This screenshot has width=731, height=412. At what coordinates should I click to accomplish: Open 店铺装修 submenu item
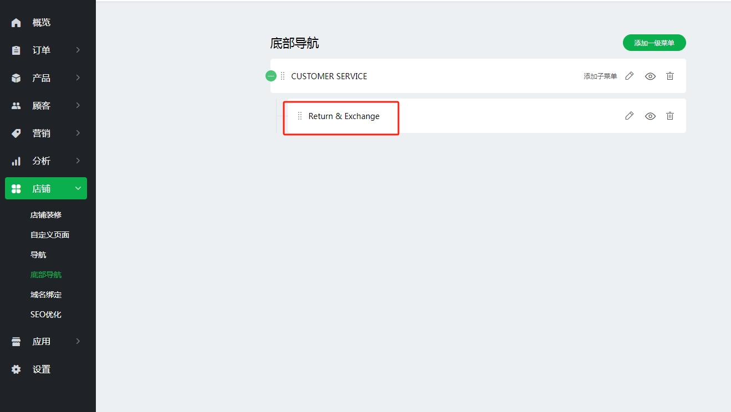click(46, 215)
